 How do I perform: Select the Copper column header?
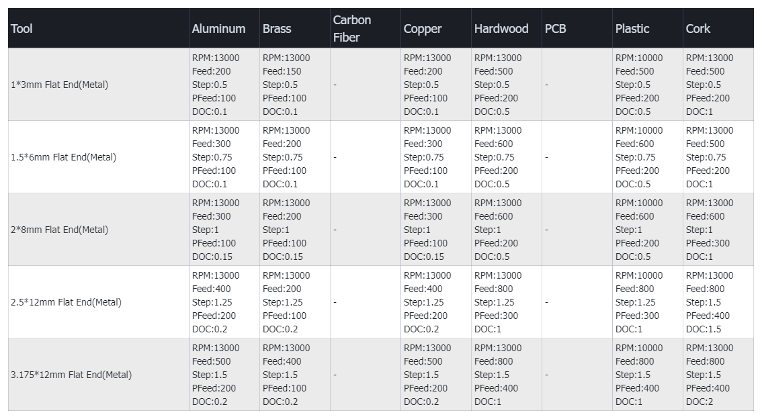tap(423, 29)
